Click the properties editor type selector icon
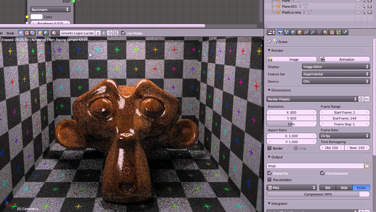This screenshot has width=376, height=212. coord(271,32)
